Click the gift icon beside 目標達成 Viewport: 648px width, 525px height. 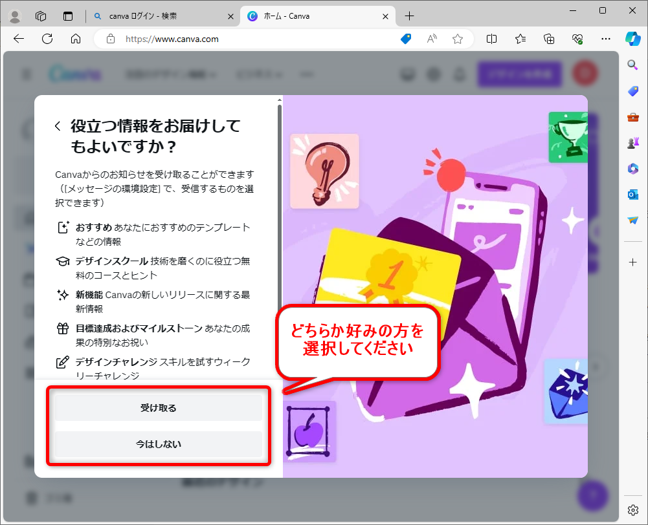click(x=63, y=328)
